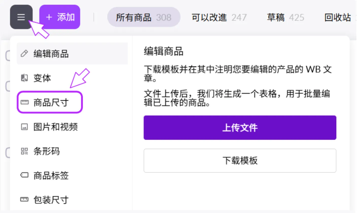Image resolution: width=358 pixels, height=213 pixels.
Task: Switch to the 可以改进 247 tab
Action: [x=219, y=17]
